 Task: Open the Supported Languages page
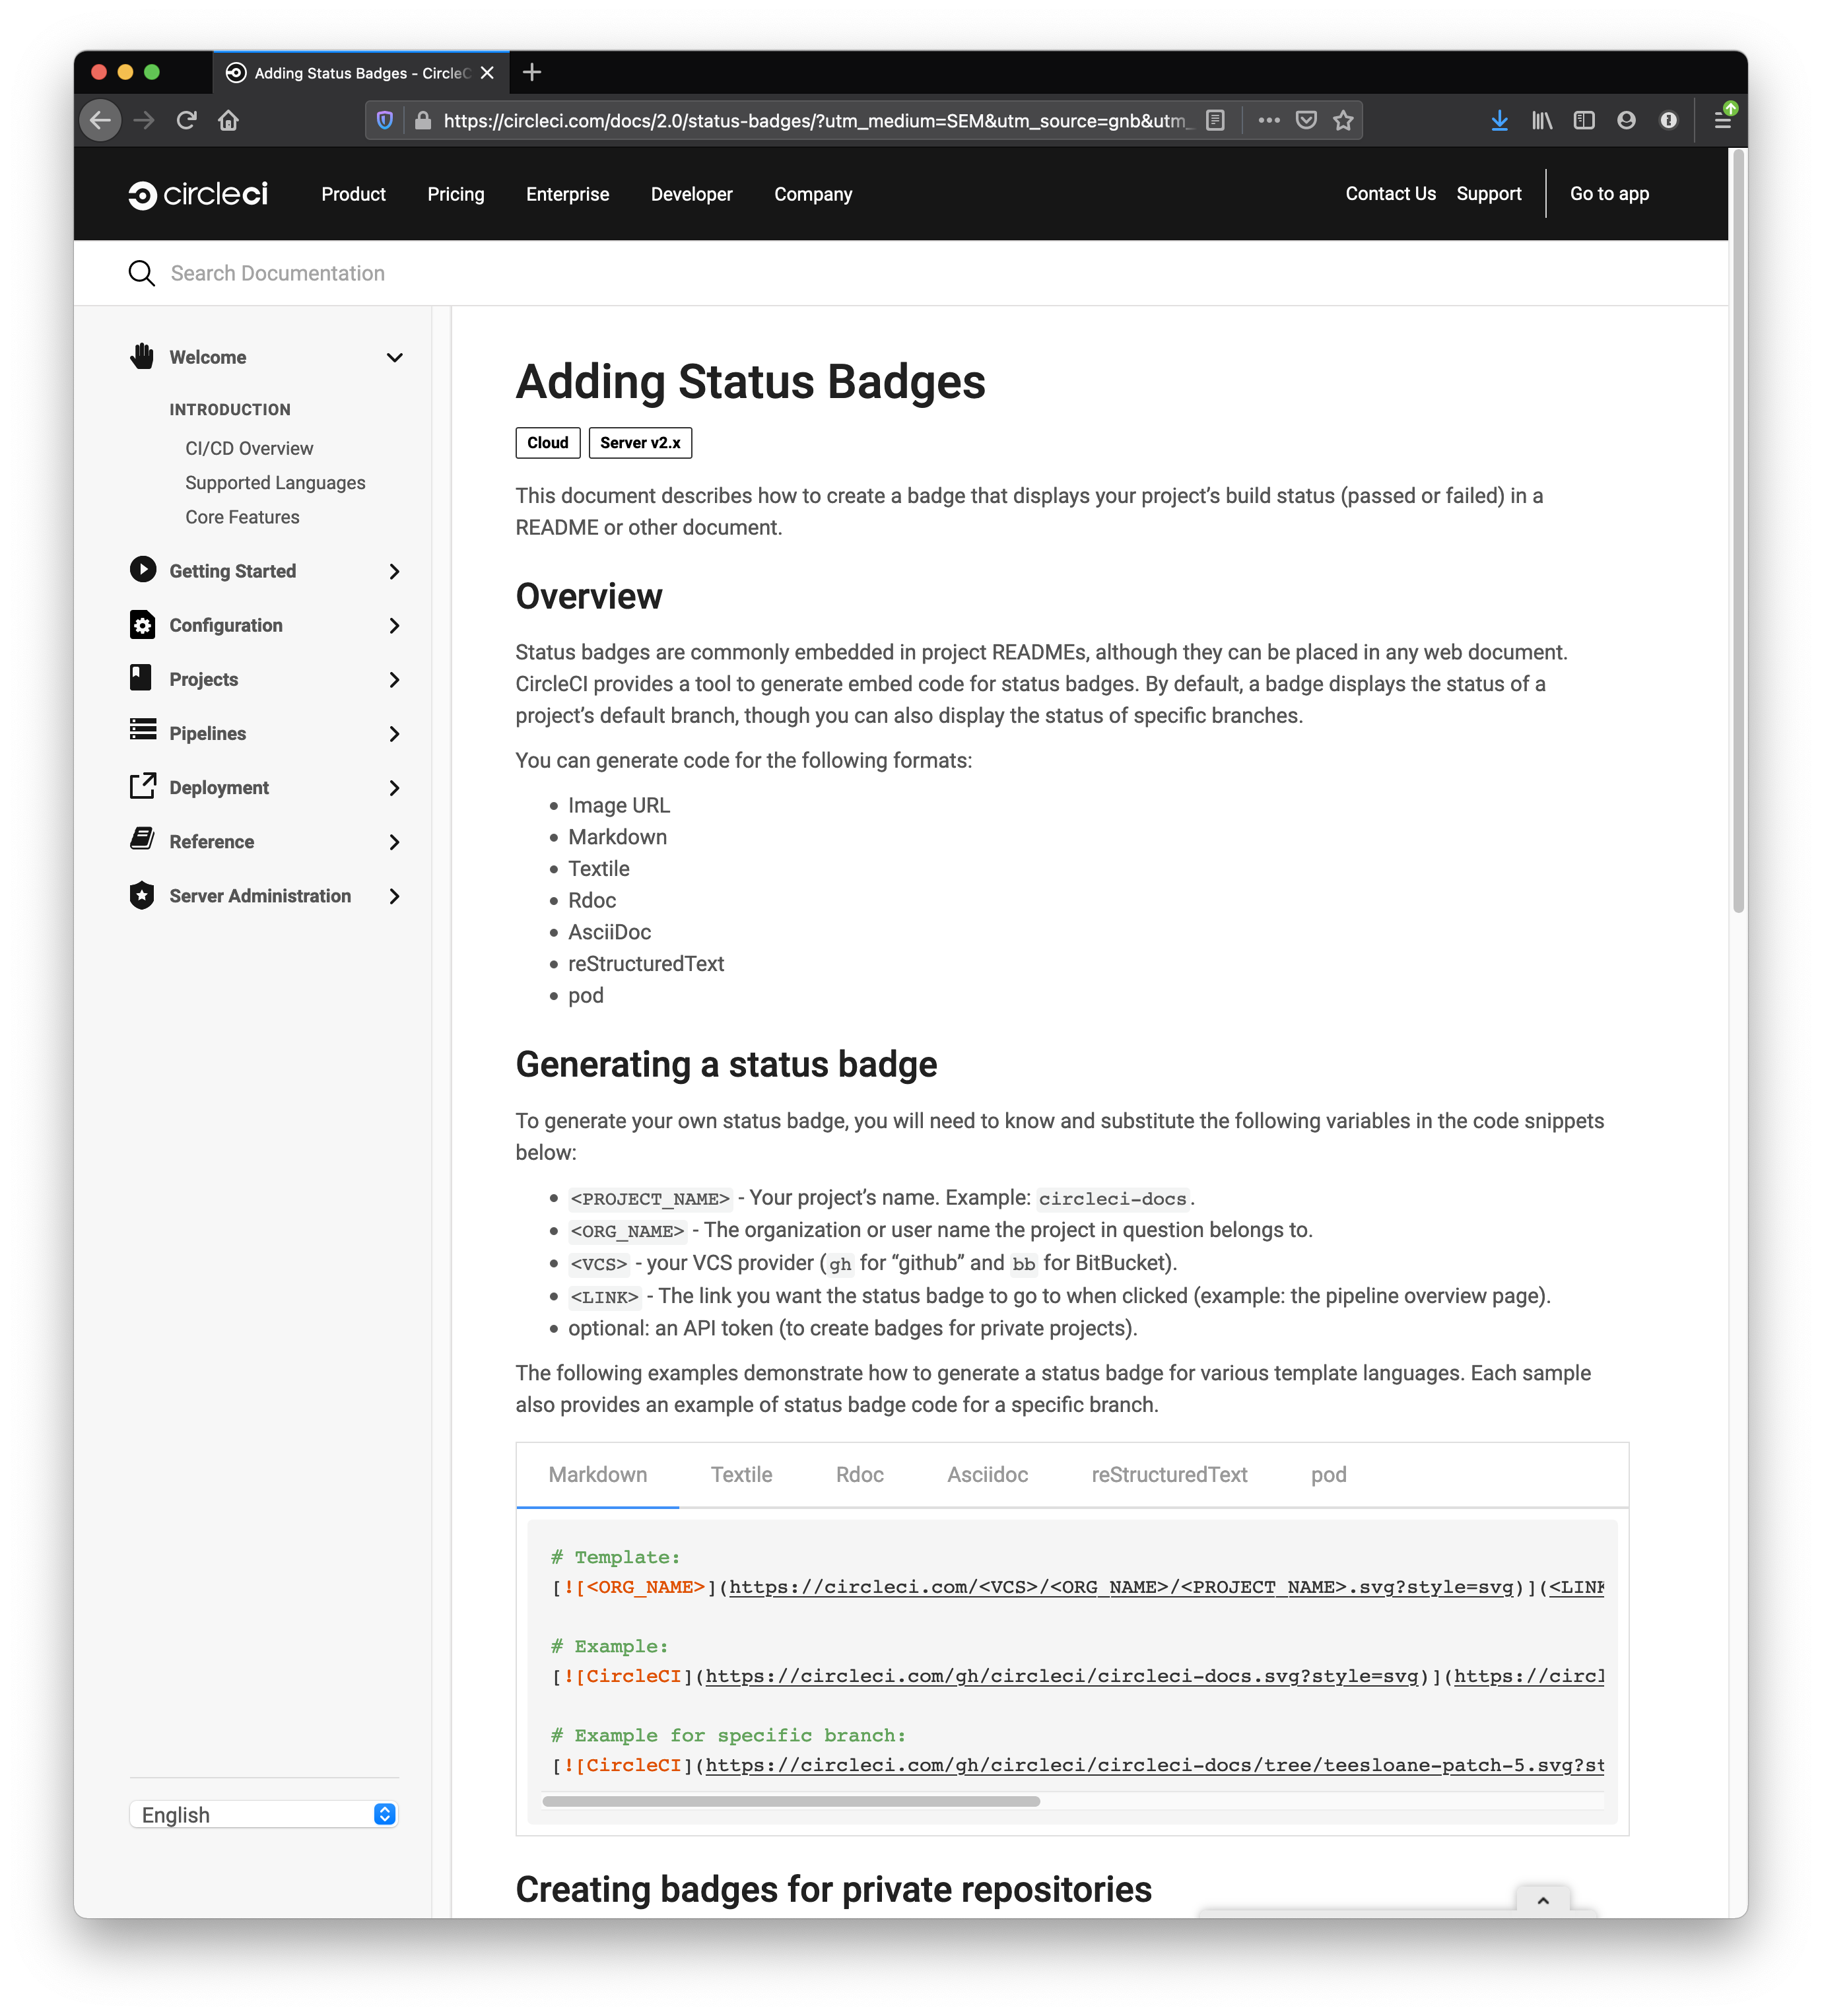click(x=275, y=482)
